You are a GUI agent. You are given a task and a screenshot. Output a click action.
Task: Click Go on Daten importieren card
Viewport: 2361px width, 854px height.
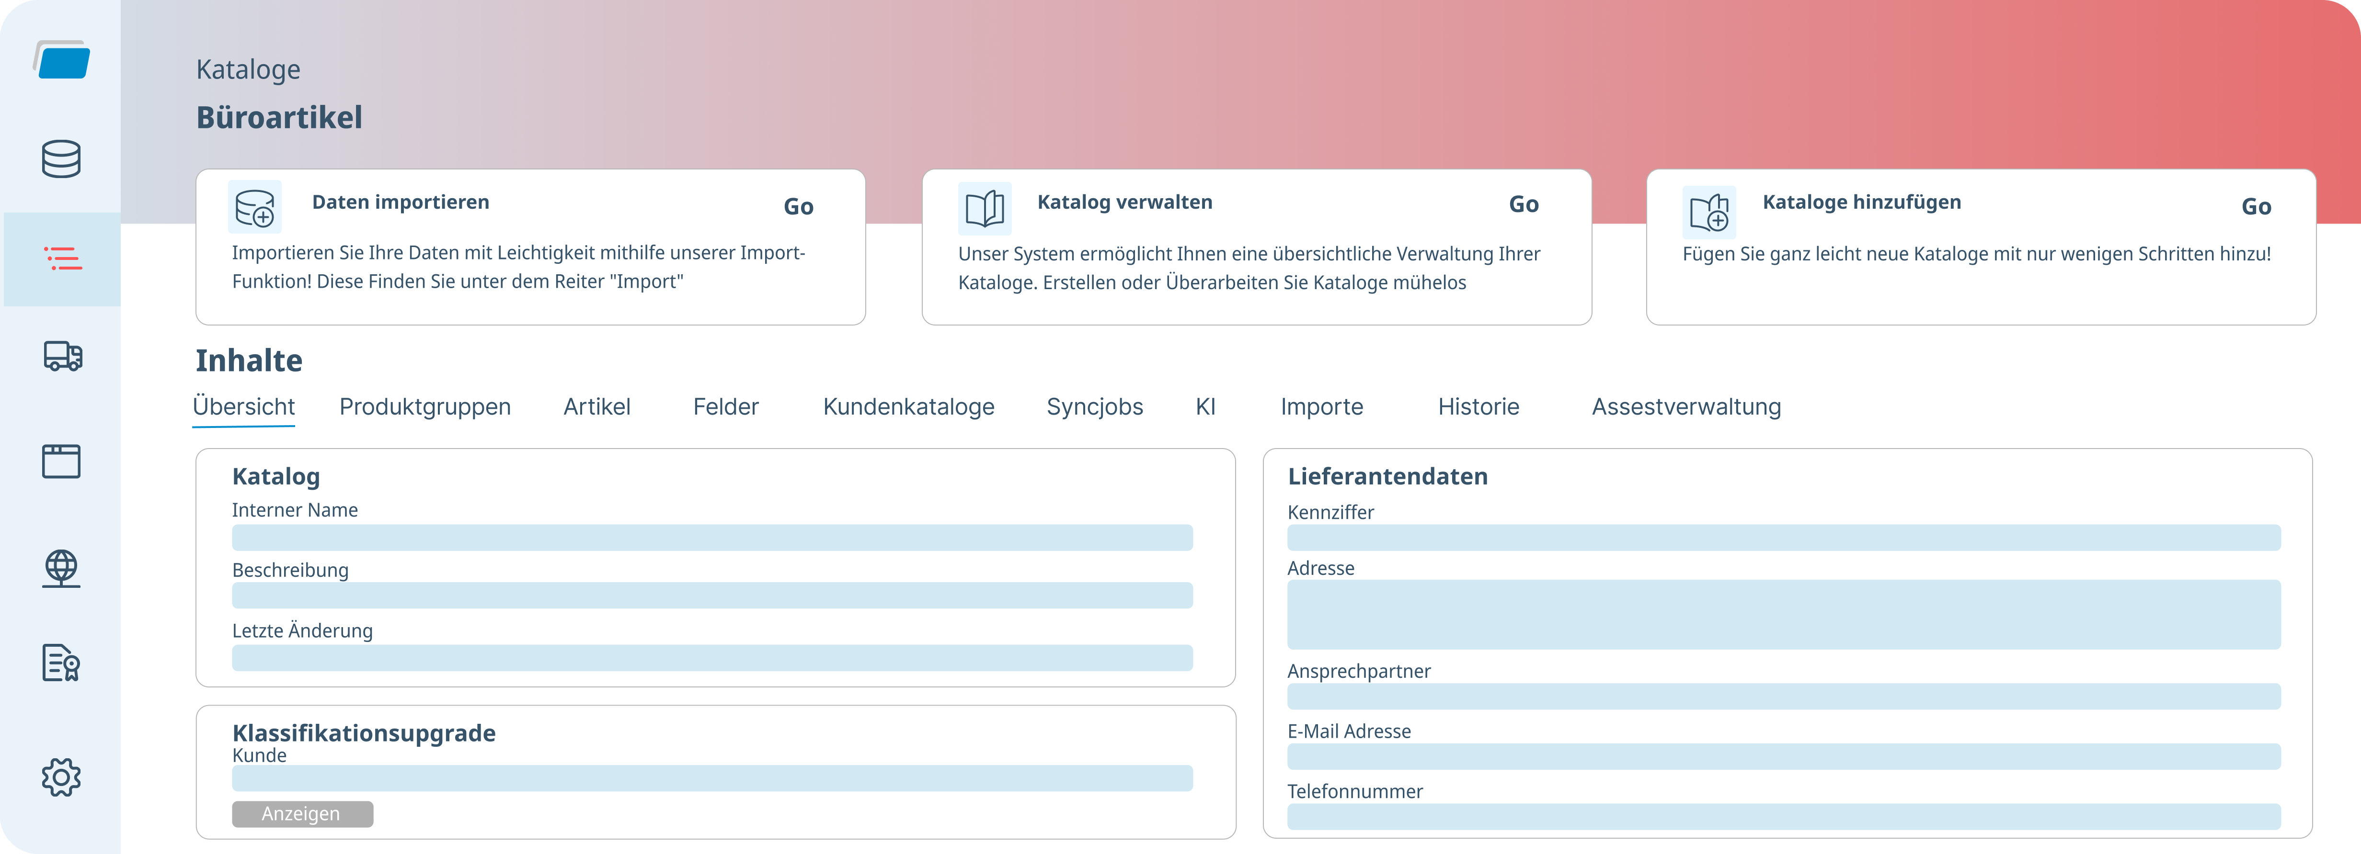click(x=798, y=207)
